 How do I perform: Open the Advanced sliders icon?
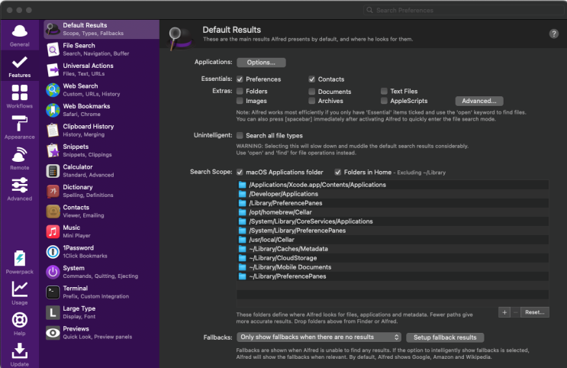tap(20, 186)
